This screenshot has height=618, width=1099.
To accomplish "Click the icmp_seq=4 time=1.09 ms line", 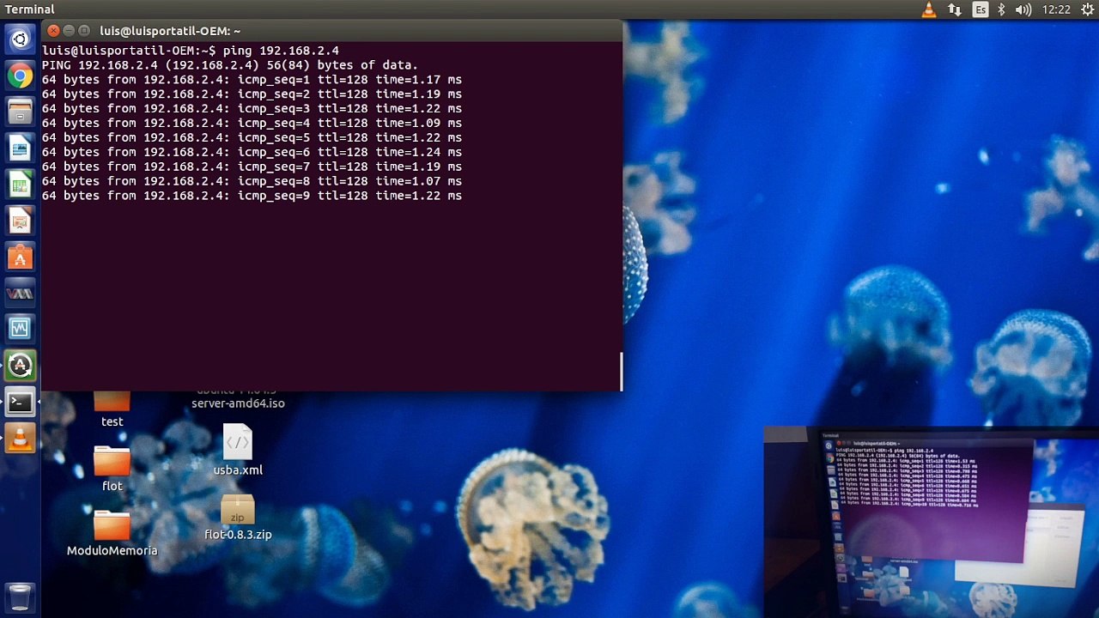I will [x=252, y=123].
